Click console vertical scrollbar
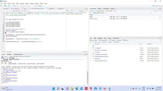163x91 pixels. tap(88, 77)
